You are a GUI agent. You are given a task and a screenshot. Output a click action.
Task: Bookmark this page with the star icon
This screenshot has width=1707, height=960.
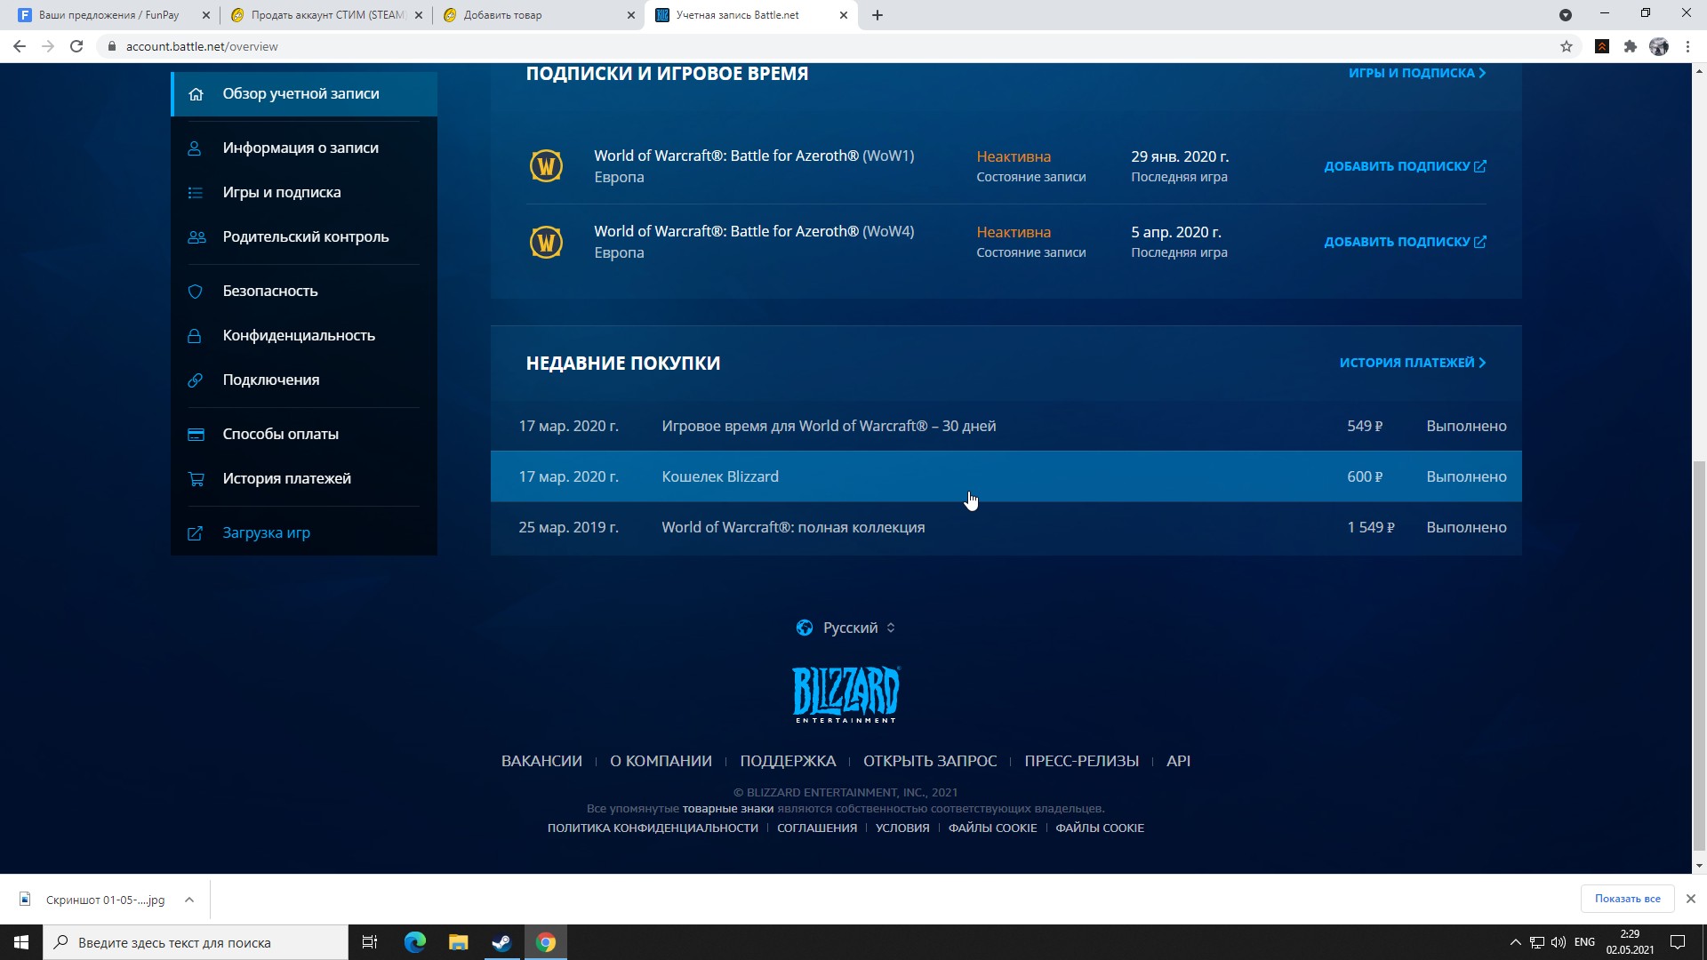coord(1567,46)
